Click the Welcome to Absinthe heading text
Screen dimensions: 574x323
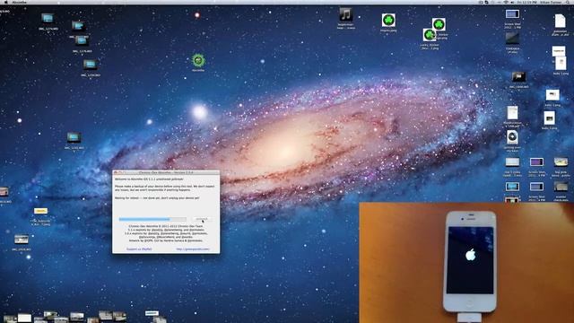149,179
